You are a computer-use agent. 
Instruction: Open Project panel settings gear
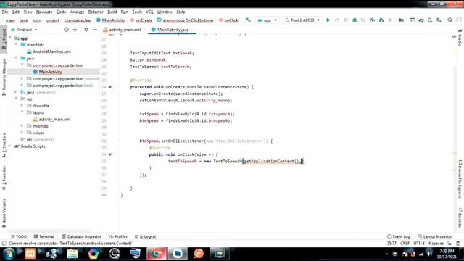86,30
